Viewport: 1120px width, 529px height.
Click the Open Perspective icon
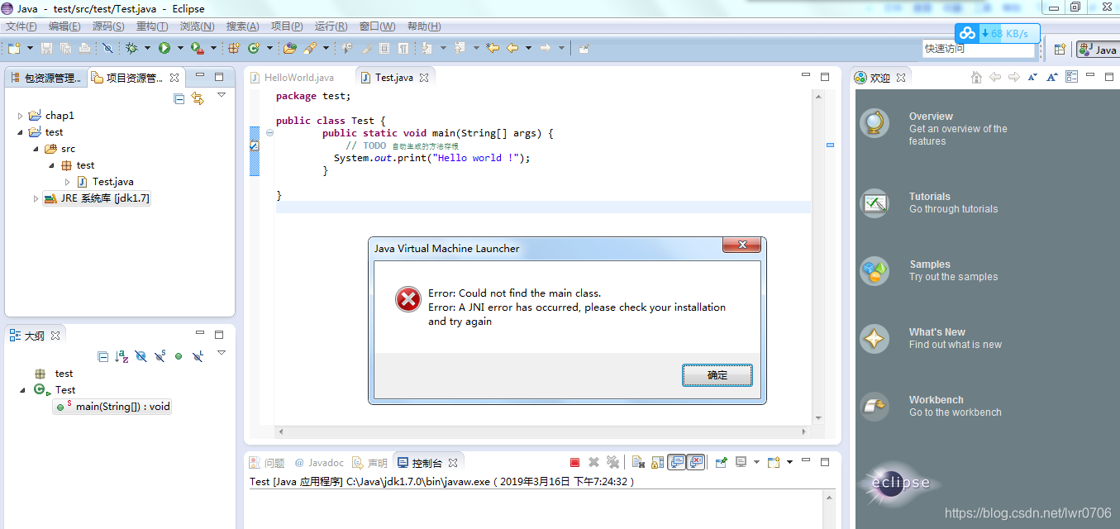pos(1060,49)
